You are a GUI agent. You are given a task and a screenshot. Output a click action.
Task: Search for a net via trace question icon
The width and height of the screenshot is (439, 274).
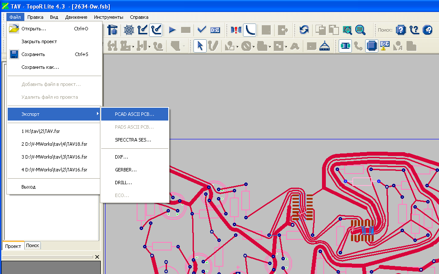pos(414,29)
